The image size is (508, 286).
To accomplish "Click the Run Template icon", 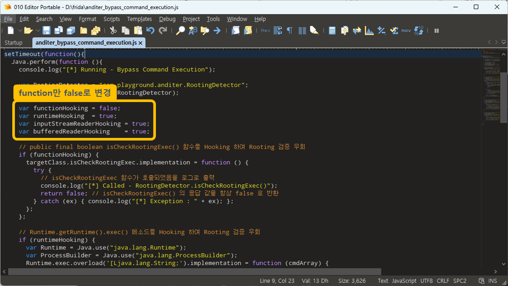I will click(236, 30).
